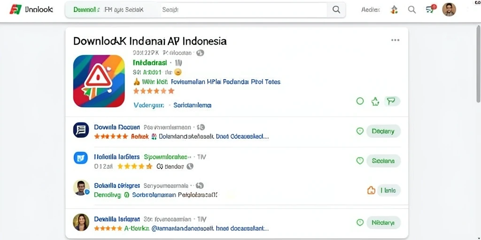Click the Seolana button
Screen dimensions: 481x240
[383, 161]
